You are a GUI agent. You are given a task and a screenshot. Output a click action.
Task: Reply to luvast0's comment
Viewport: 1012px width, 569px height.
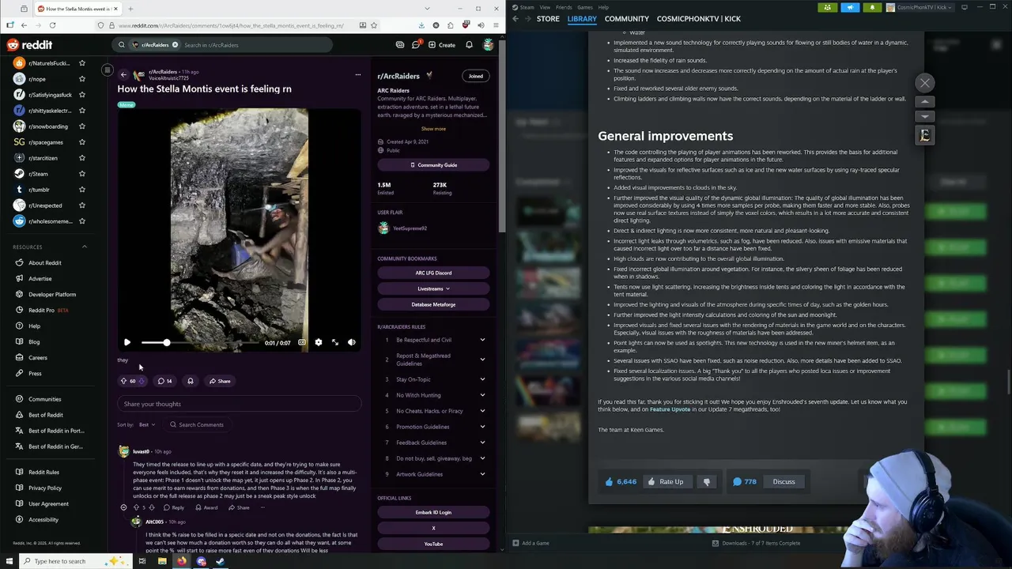pos(174,507)
